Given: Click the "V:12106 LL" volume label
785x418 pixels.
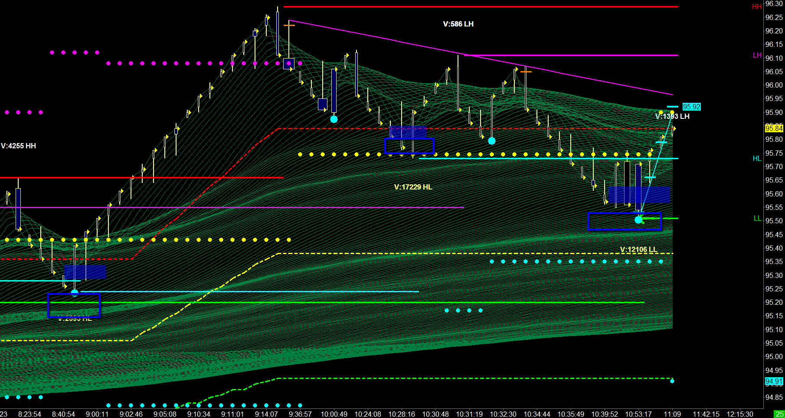Looking at the screenshot, I should pos(638,250).
